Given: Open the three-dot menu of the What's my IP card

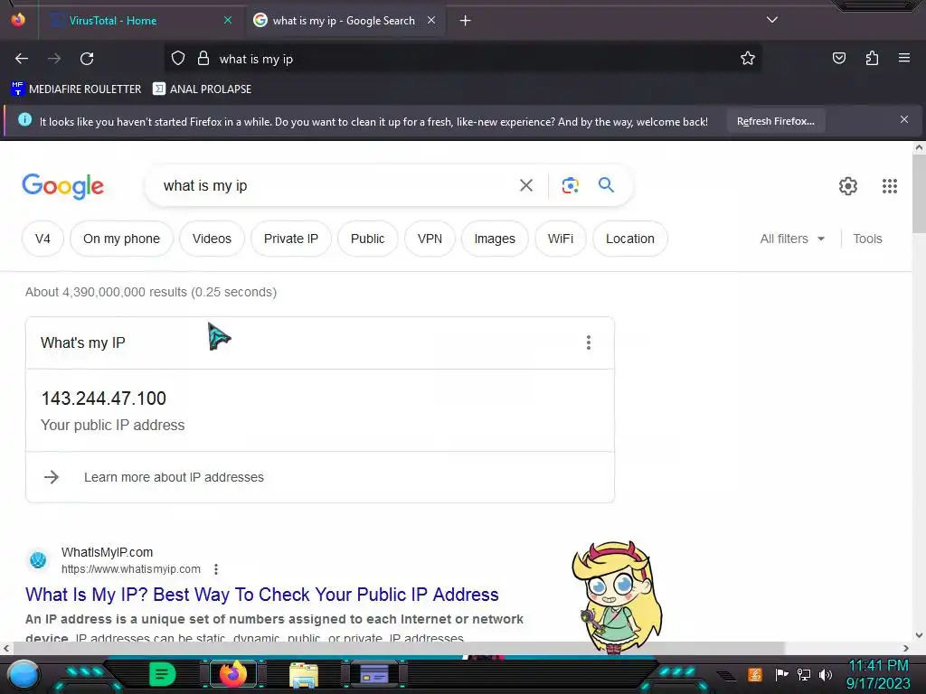Looking at the screenshot, I should (588, 342).
